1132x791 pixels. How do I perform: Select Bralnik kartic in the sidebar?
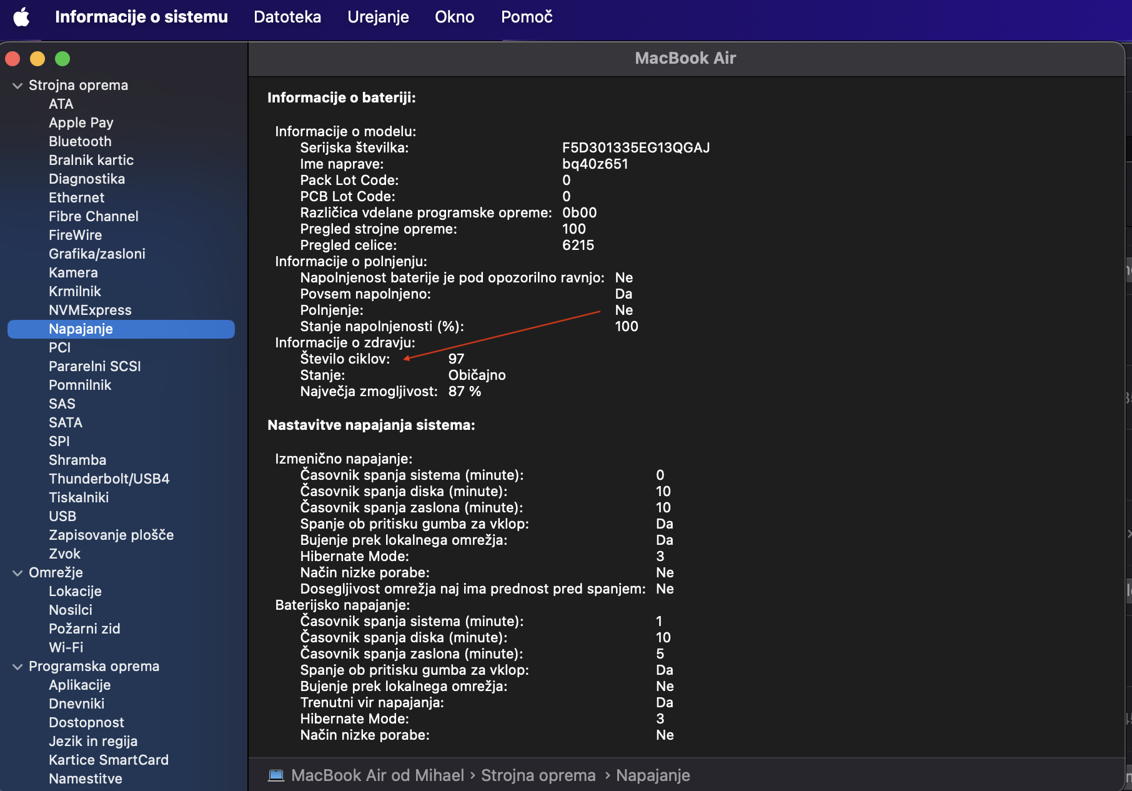pyautogui.click(x=91, y=160)
